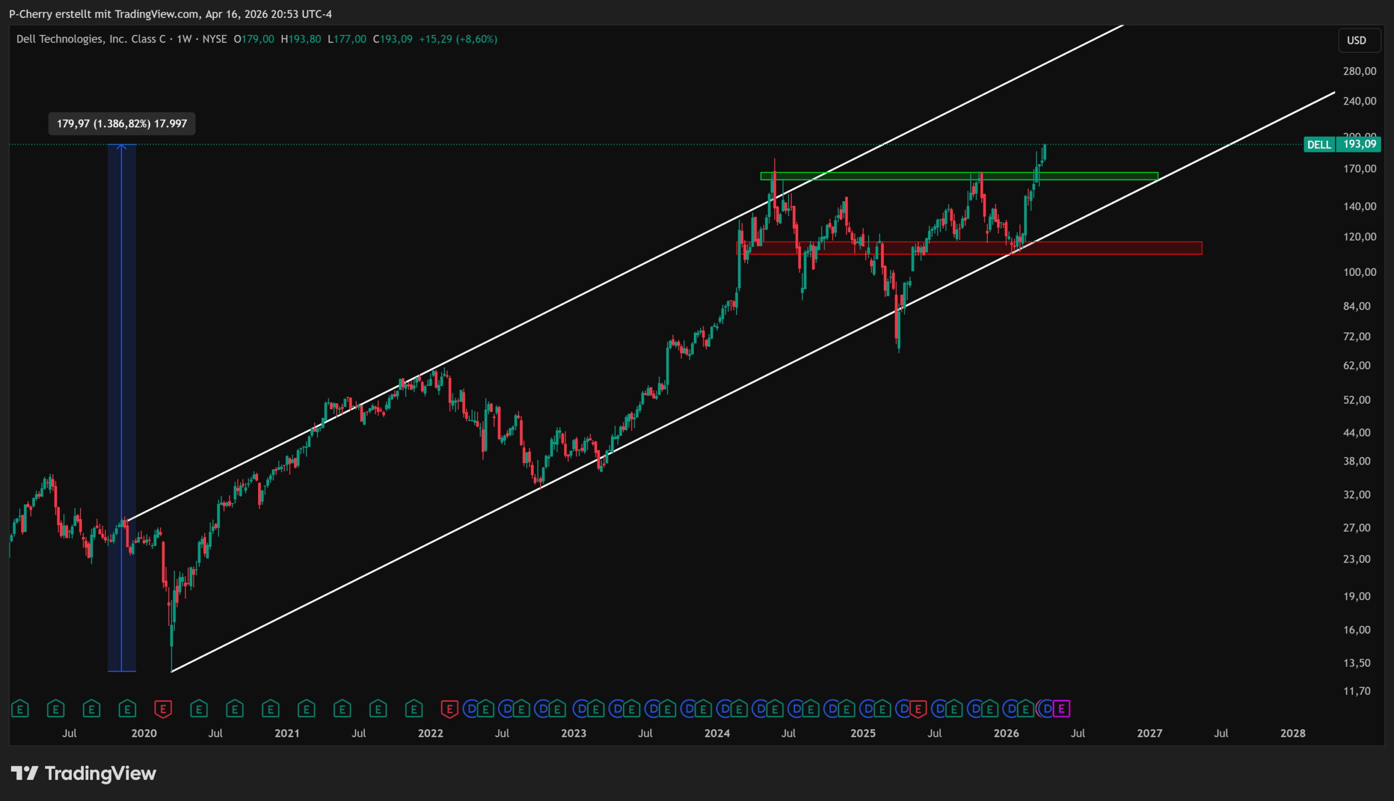Click the last blue dividend D marker
The width and height of the screenshot is (1394, 801).
coord(1047,708)
